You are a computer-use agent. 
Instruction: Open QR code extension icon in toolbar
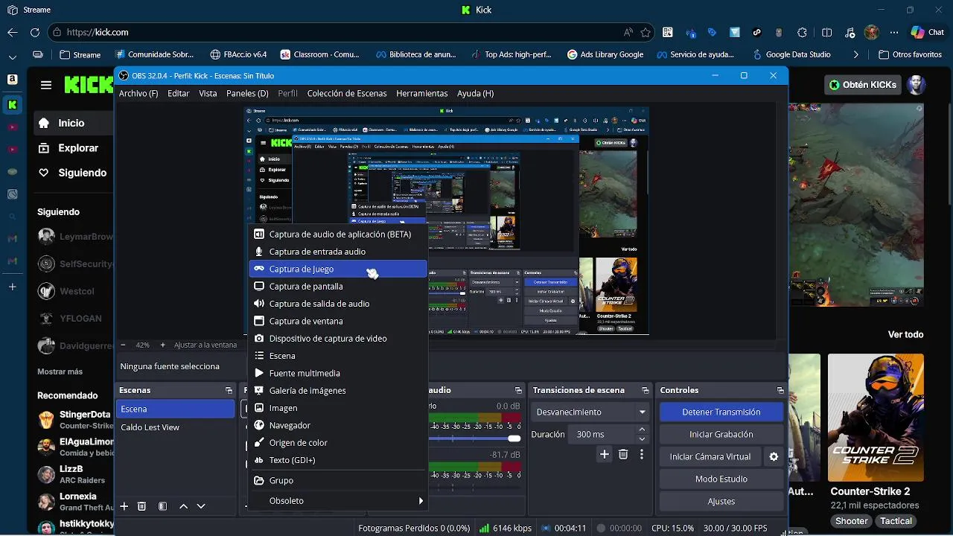[x=668, y=33]
